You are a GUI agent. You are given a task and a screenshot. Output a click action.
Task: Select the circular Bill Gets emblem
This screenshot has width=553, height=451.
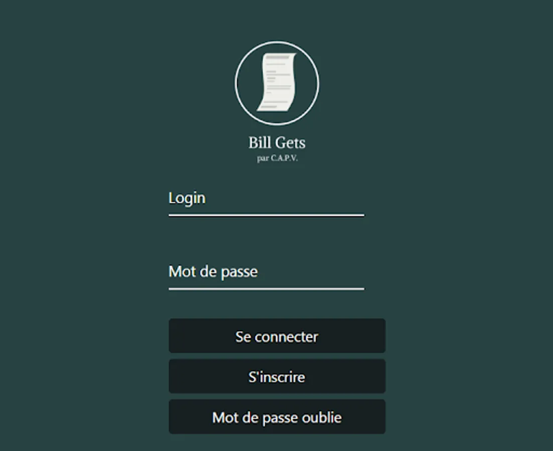point(277,83)
